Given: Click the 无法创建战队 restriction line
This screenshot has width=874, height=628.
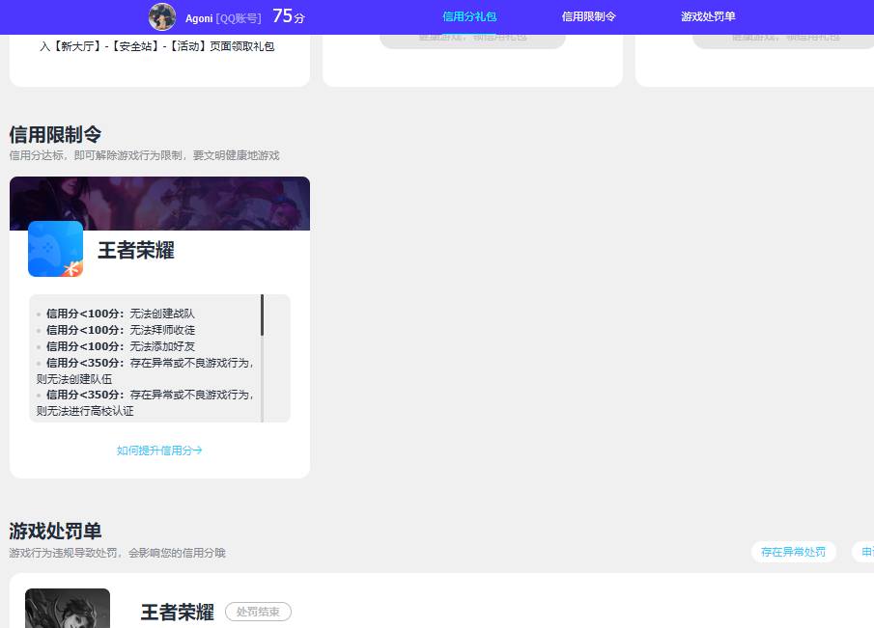Looking at the screenshot, I should [121, 314].
